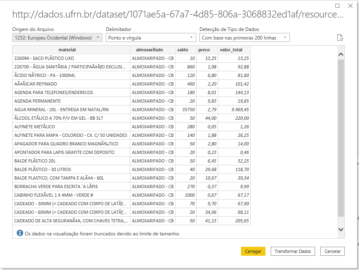This screenshot has height=270, width=359.
Task: Open the Delimitador dropdown
Action: pyautogui.click(x=151, y=37)
